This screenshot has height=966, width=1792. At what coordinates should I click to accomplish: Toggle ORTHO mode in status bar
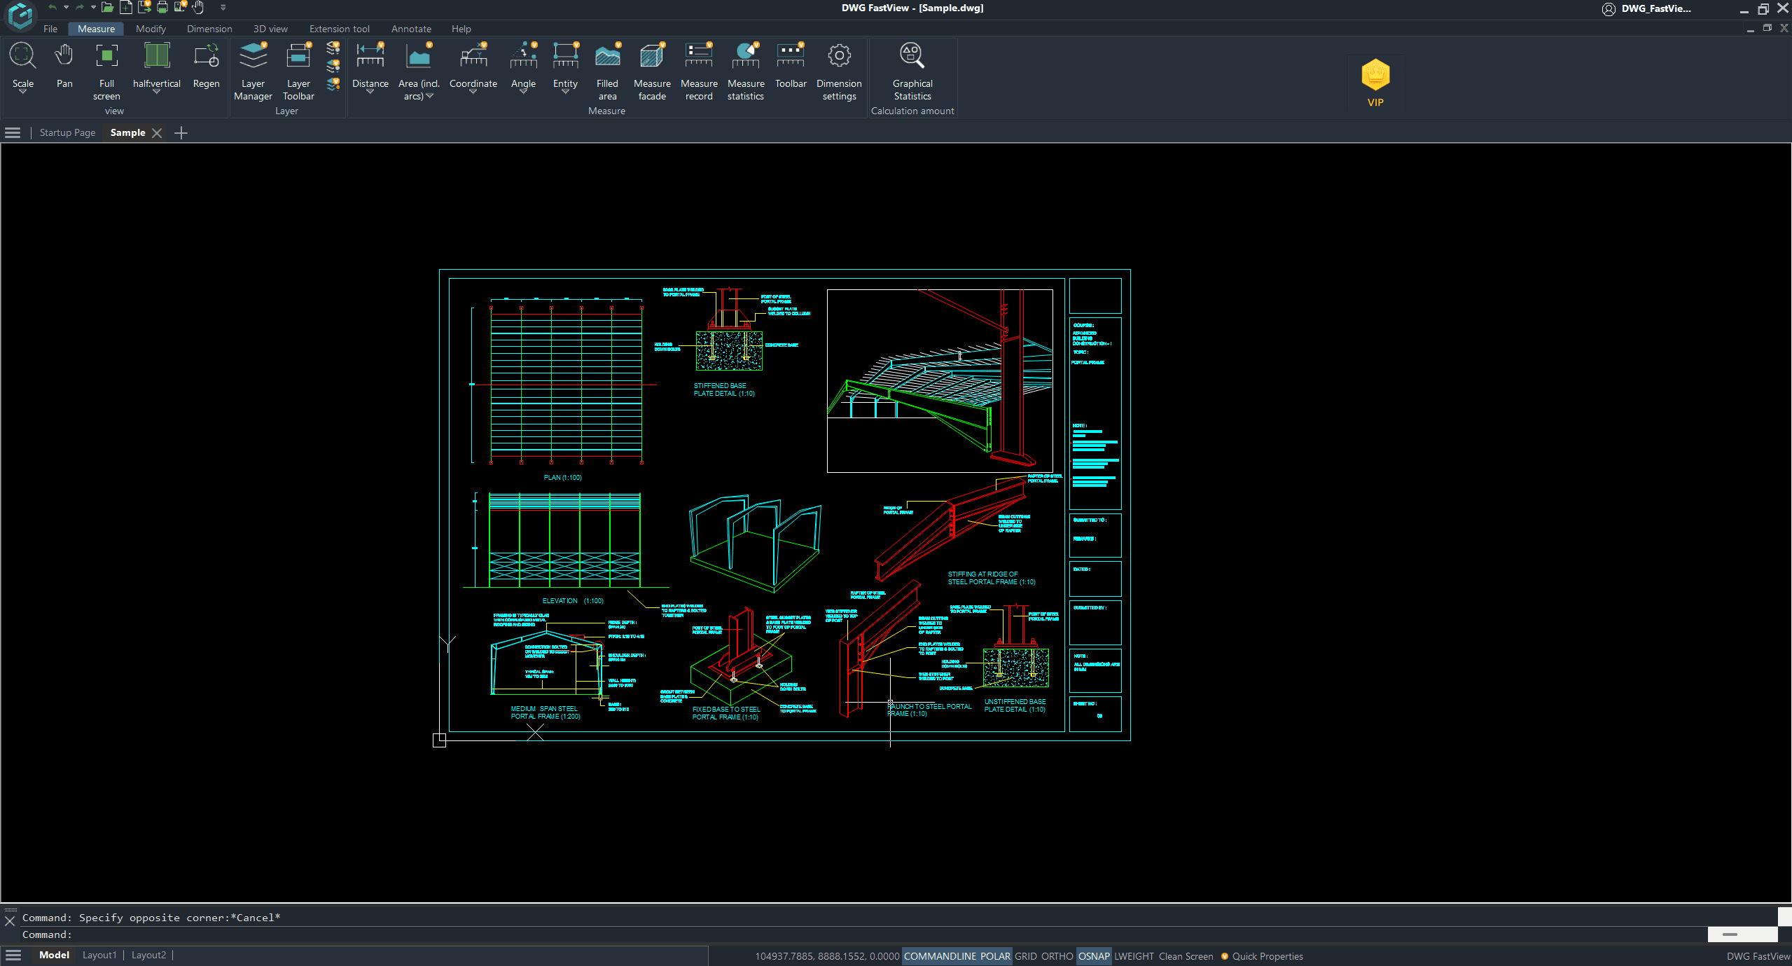(1056, 956)
